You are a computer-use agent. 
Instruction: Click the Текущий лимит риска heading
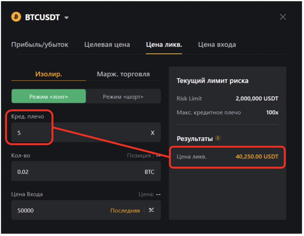pos(213,81)
